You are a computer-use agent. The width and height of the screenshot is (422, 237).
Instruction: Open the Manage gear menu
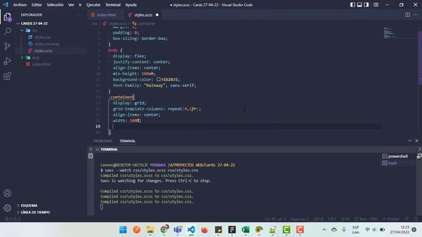(x=7, y=208)
